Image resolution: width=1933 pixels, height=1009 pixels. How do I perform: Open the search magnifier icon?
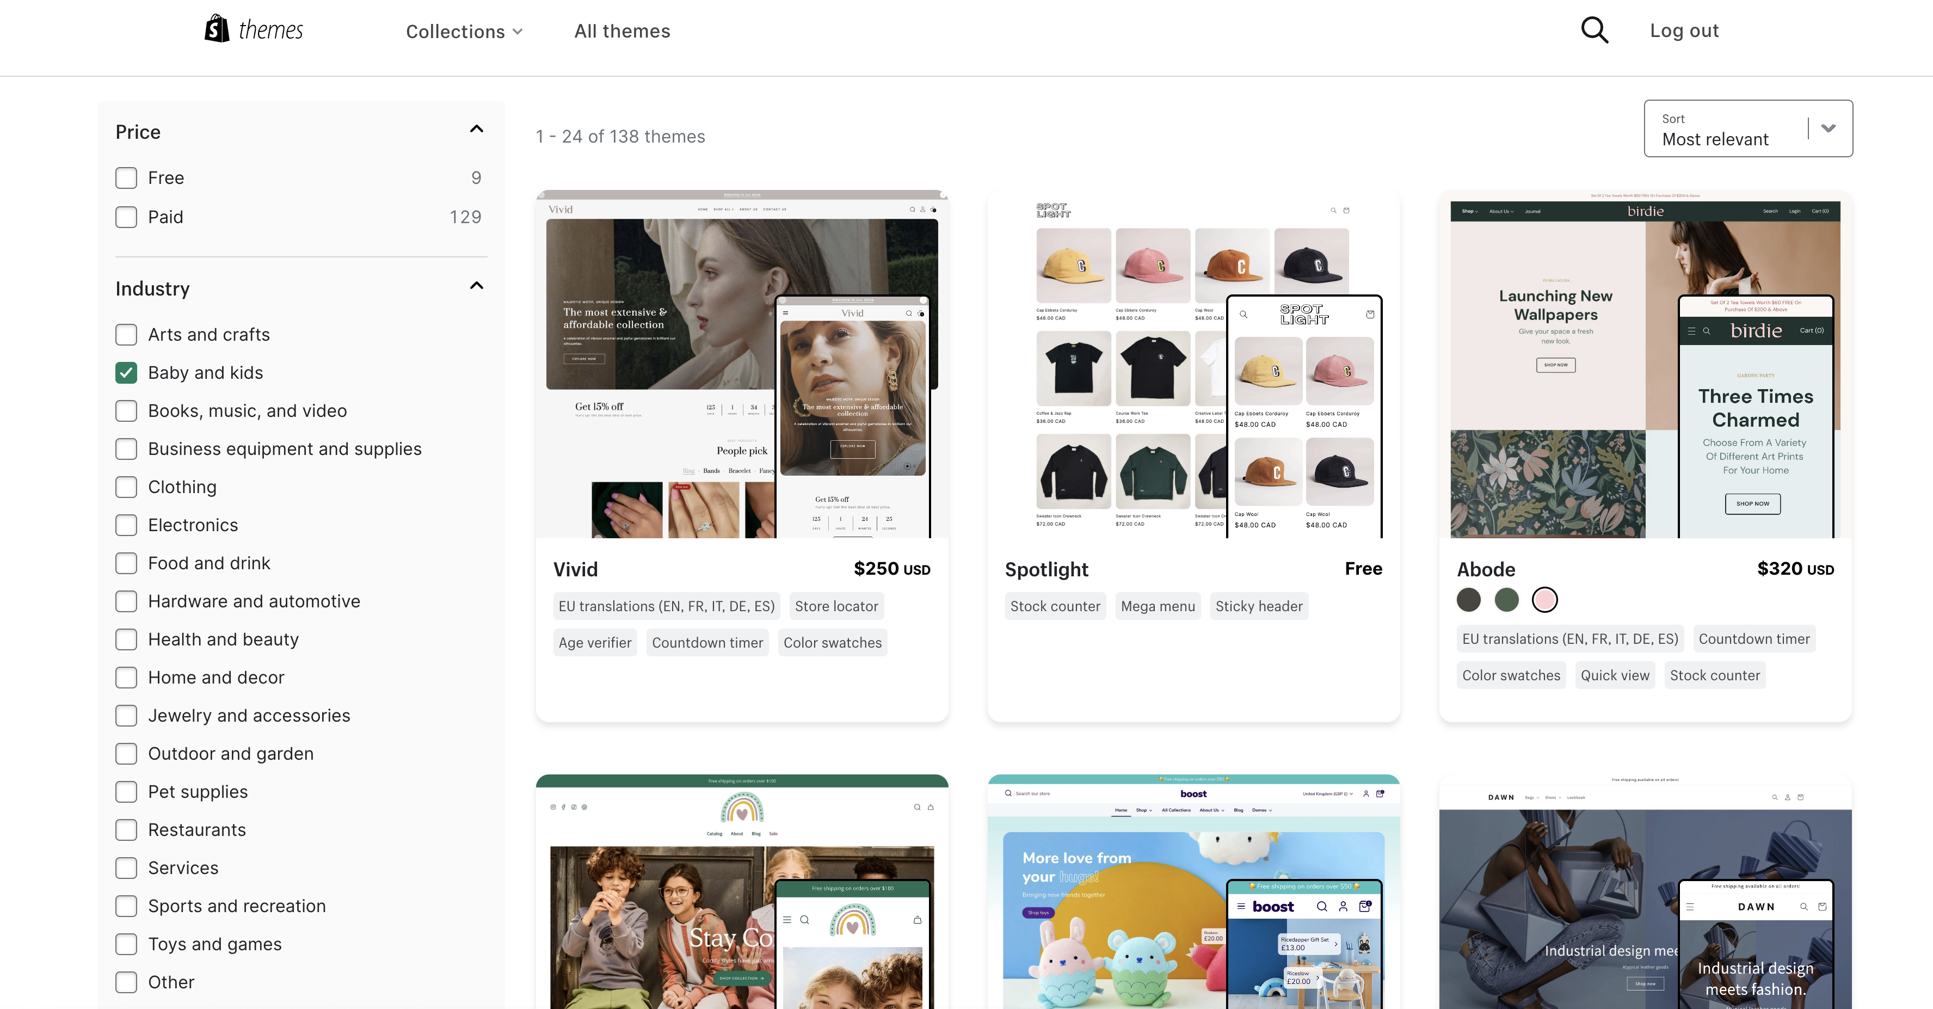[x=1594, y=31]
